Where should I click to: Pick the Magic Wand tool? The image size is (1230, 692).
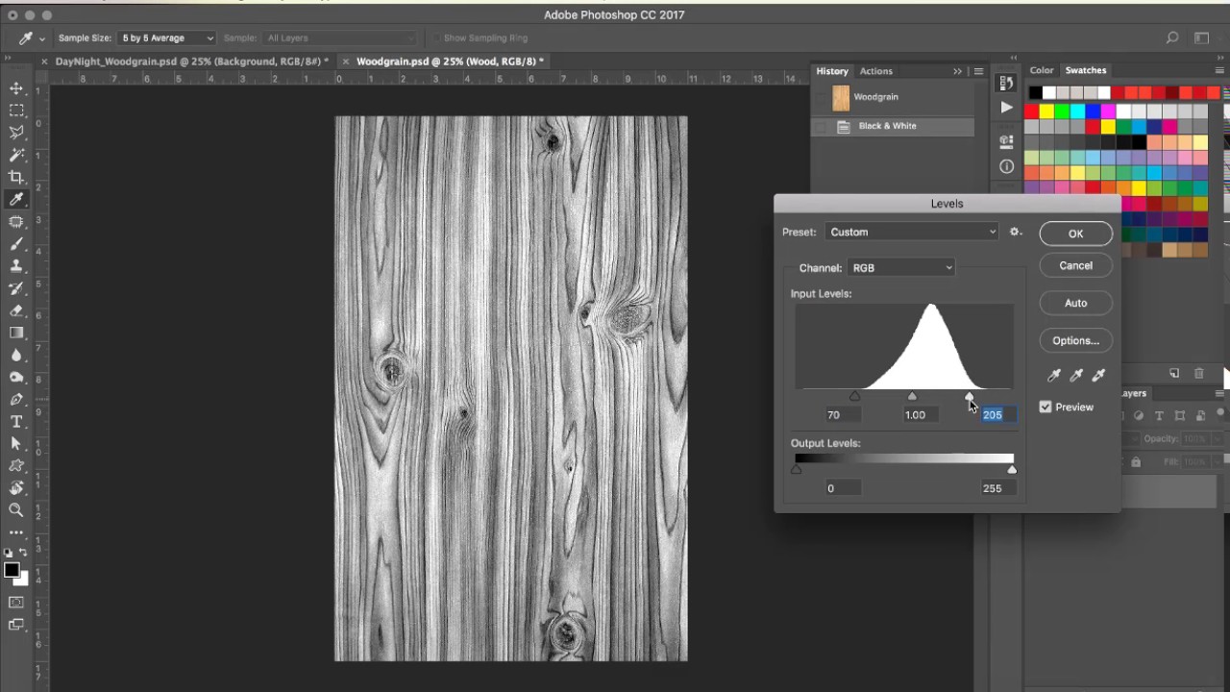coord(16,155)
